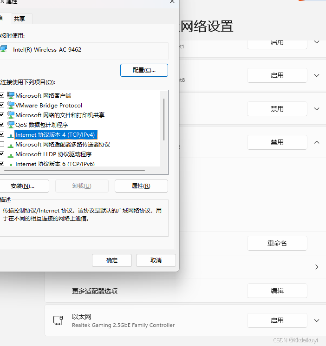This screenshot has height=346, width=326.
Task: Select Internet 协议版本 6 (TCP/IPv6) list item
Action: [x=55, y=164]
